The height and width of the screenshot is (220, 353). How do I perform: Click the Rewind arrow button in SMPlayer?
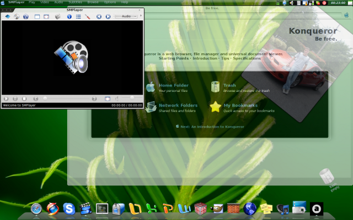(x=35, y=98)
